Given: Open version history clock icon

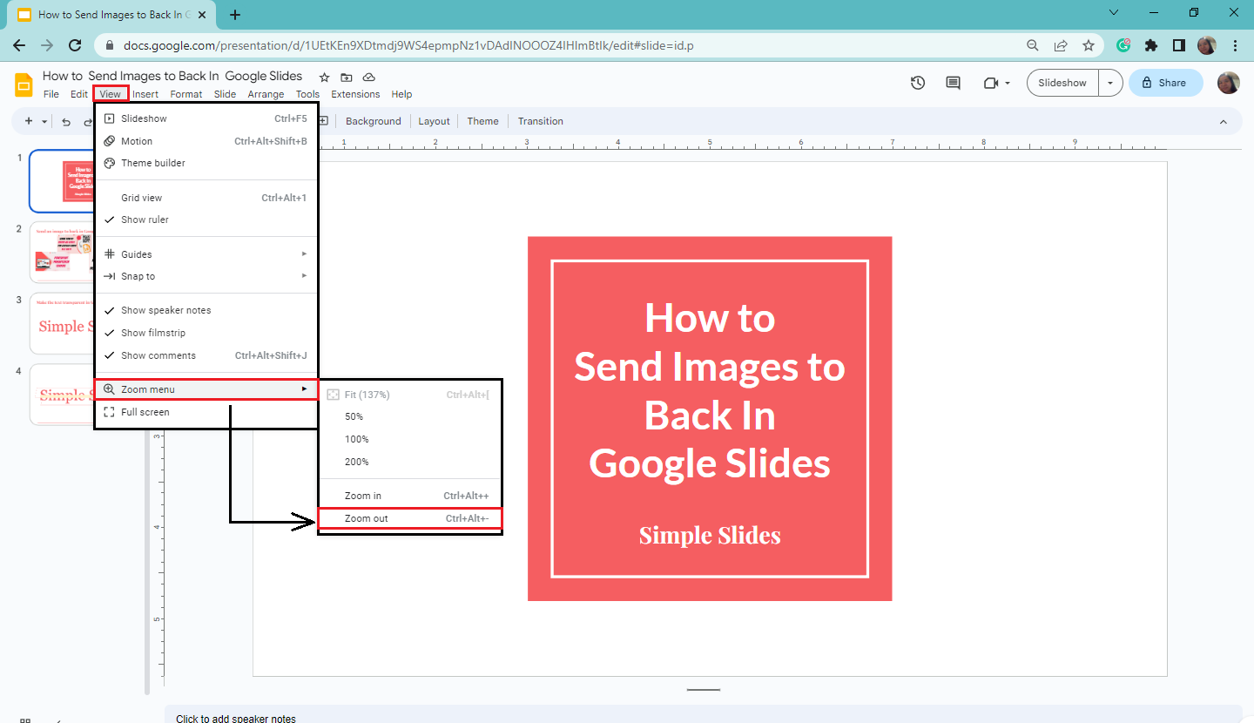Looking at the screenshot, I should (x=918, y=83).
